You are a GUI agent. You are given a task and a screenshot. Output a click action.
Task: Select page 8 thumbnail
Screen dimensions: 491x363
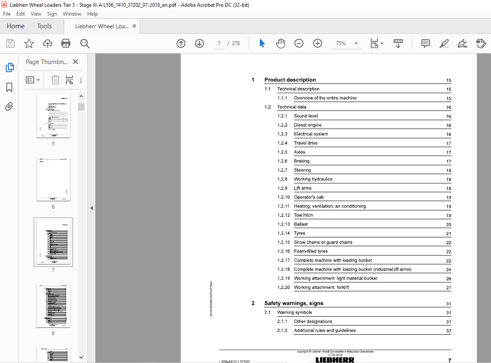[53, 305]
